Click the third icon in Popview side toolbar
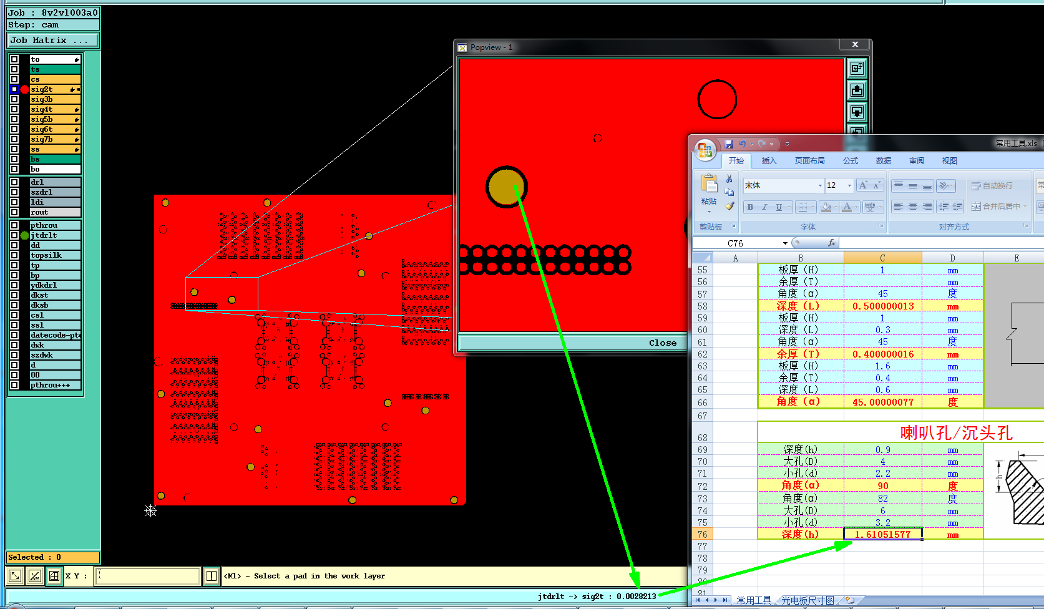The width and height of the screenshot is (1044, 609). (857, 112)
